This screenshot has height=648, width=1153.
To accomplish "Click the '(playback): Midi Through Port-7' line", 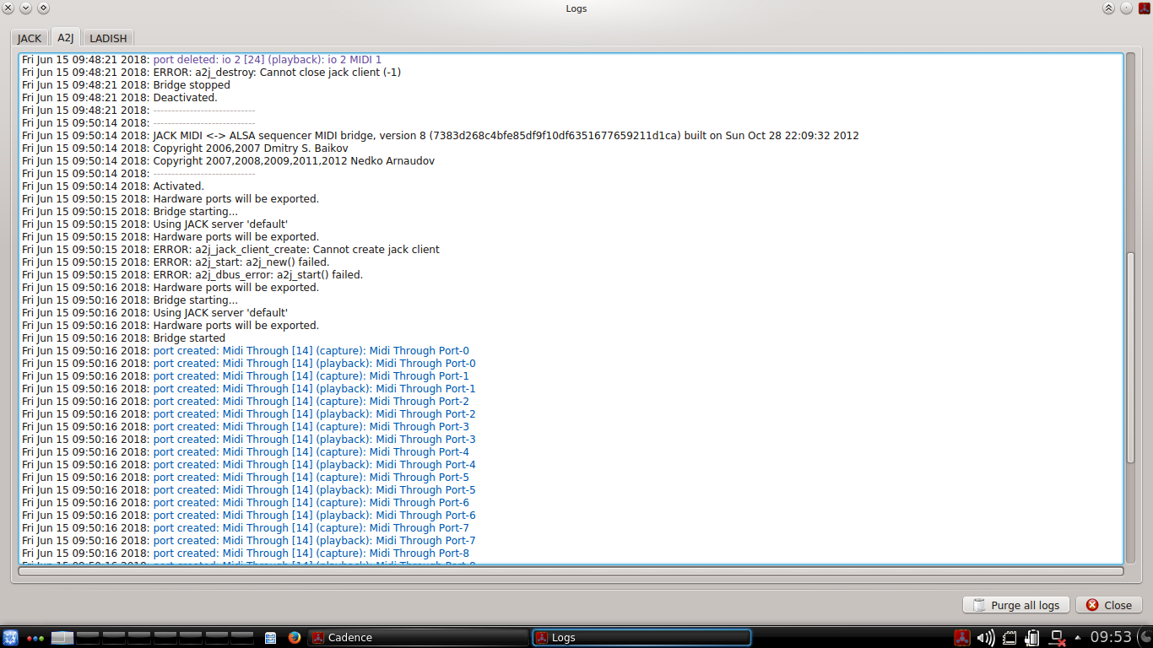I will coord(249,541).
